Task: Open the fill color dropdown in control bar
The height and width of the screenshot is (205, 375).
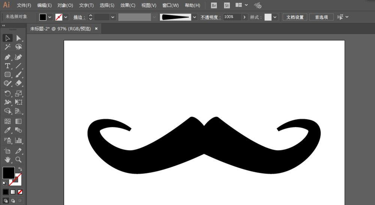Action: [x=50, y=17]
